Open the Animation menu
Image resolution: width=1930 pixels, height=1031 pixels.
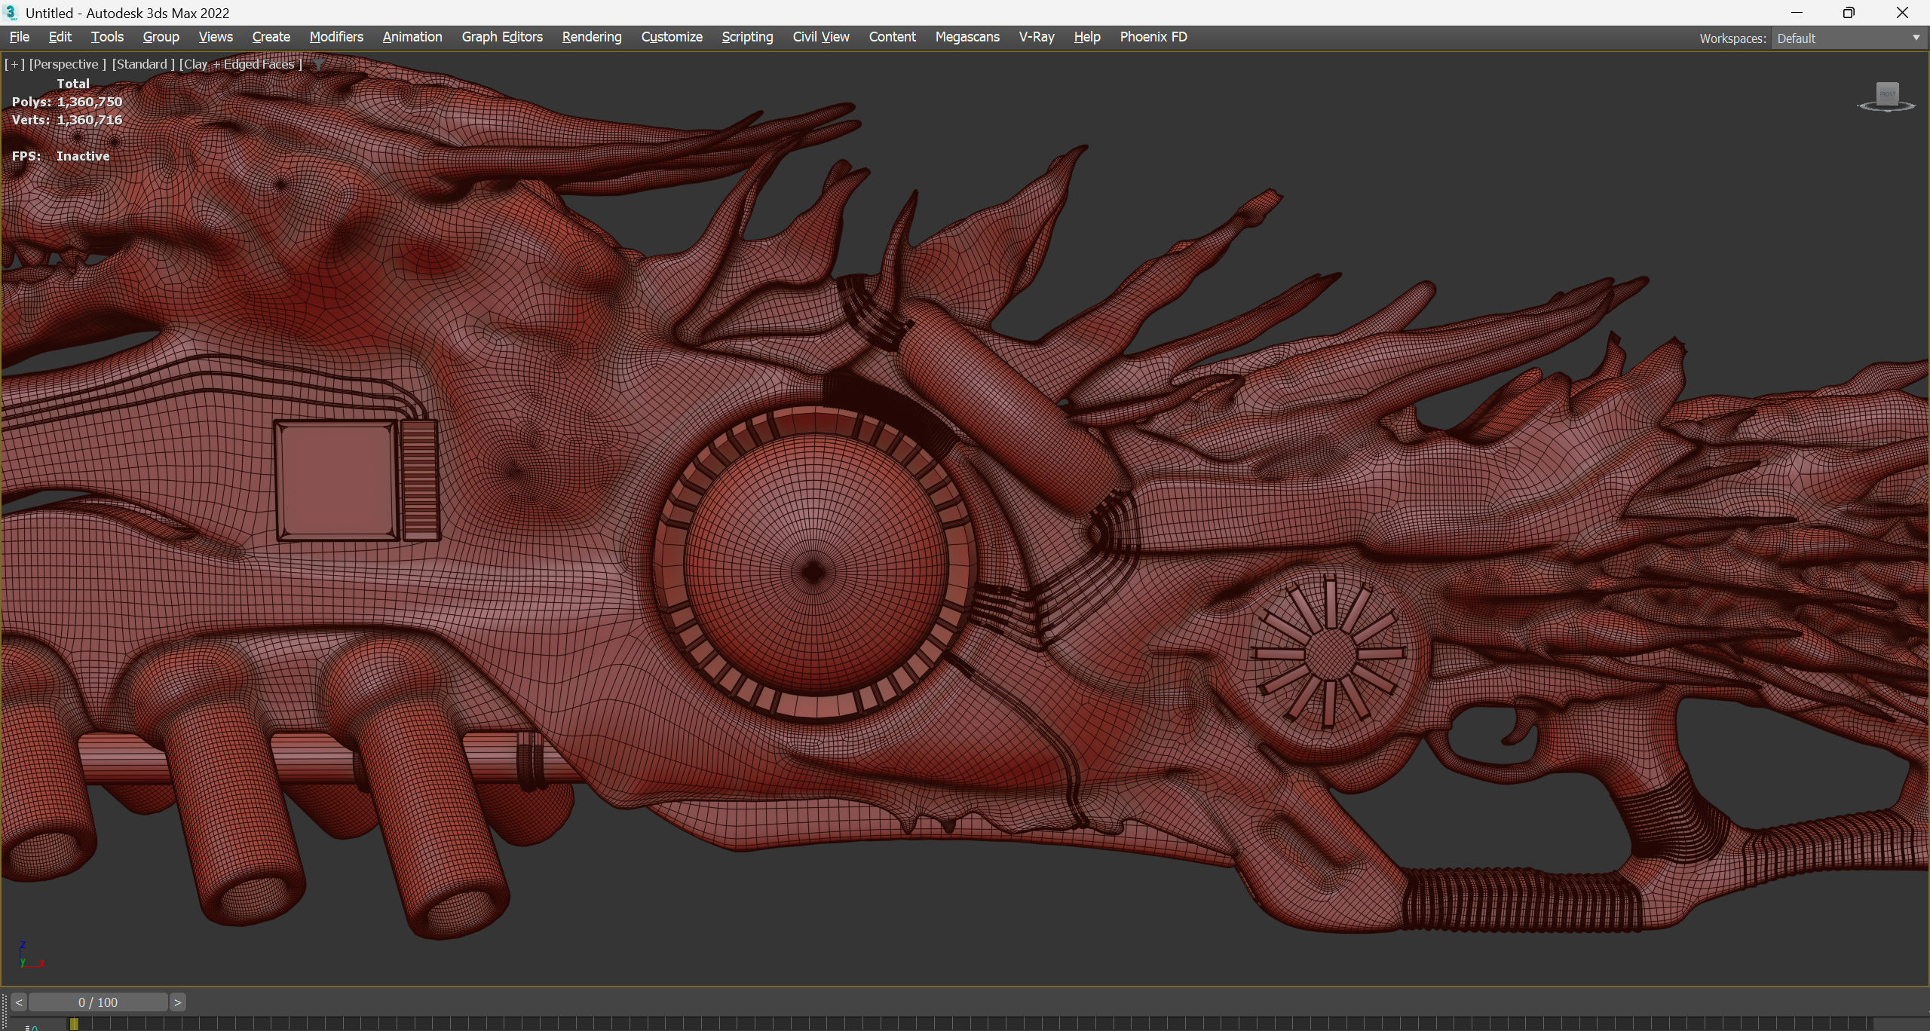click(x=412, y=37)
